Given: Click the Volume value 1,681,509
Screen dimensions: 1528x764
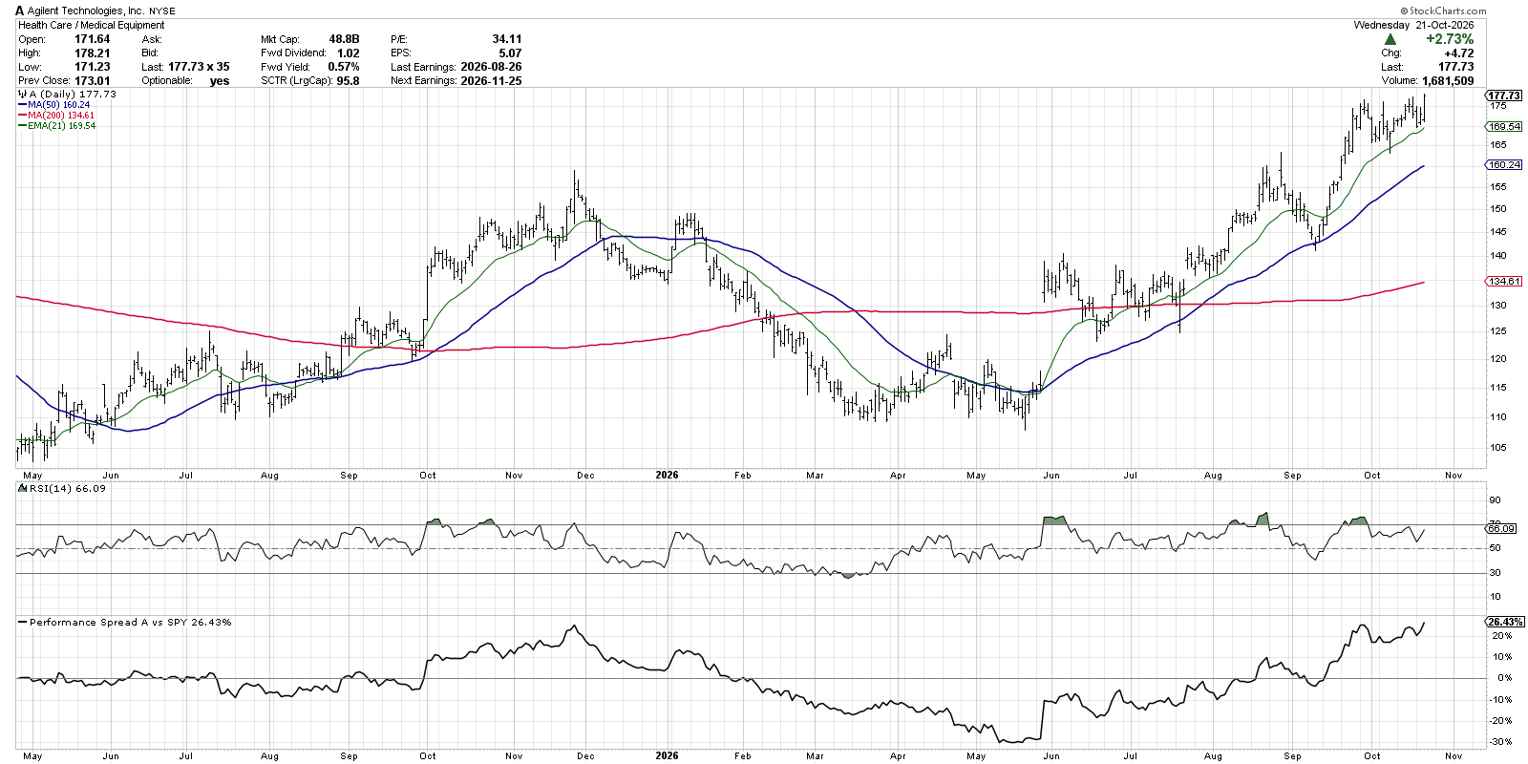Looking at the screenshot, I should [1449, 81].
